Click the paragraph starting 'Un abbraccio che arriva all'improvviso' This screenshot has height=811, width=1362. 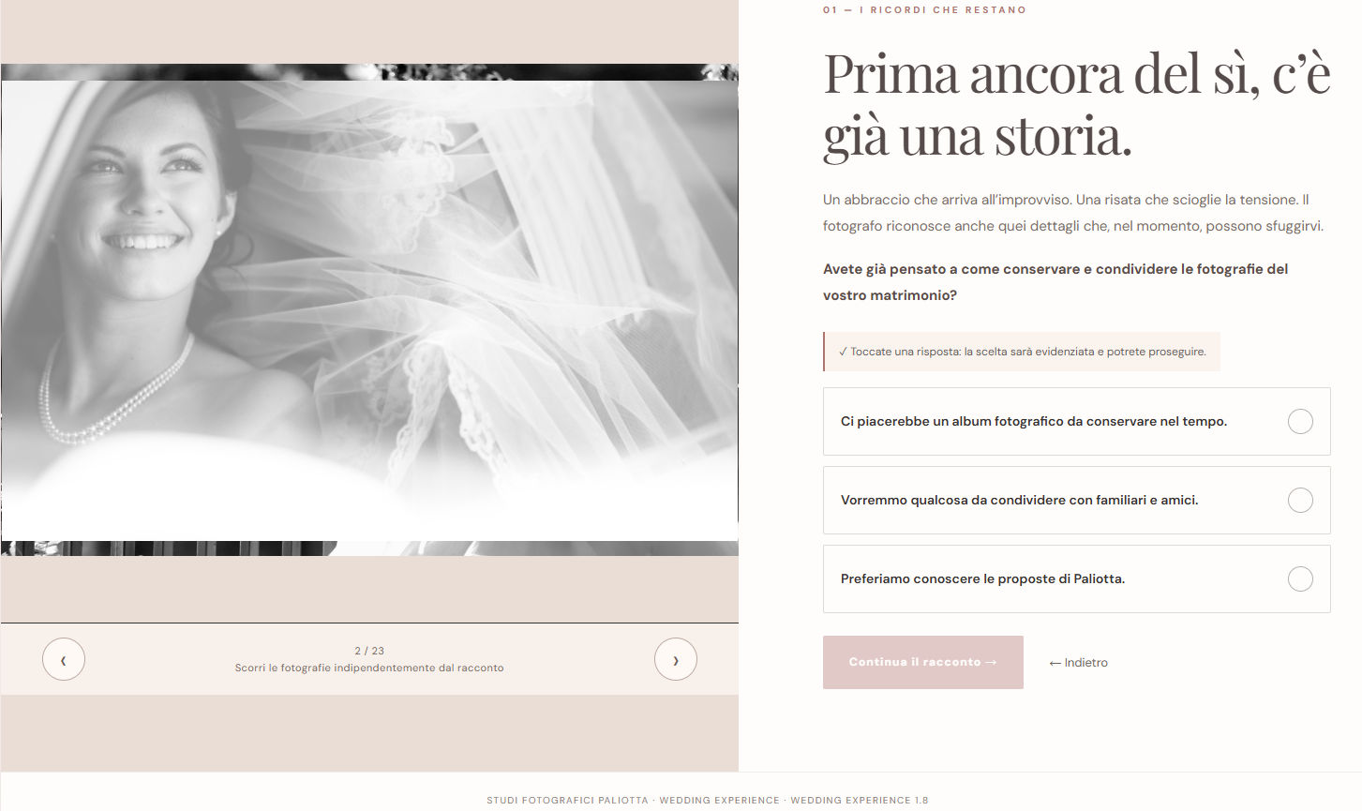pyautogui.click(x=1073, y=213)
